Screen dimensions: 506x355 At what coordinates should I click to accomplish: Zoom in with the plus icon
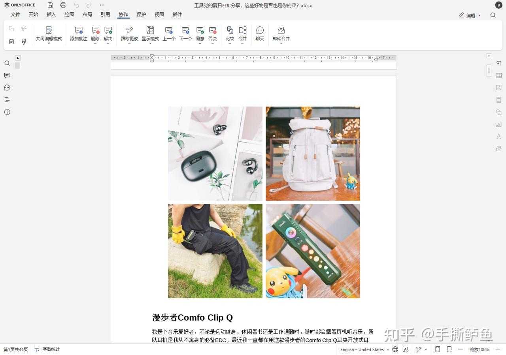[x=498, y=349]
